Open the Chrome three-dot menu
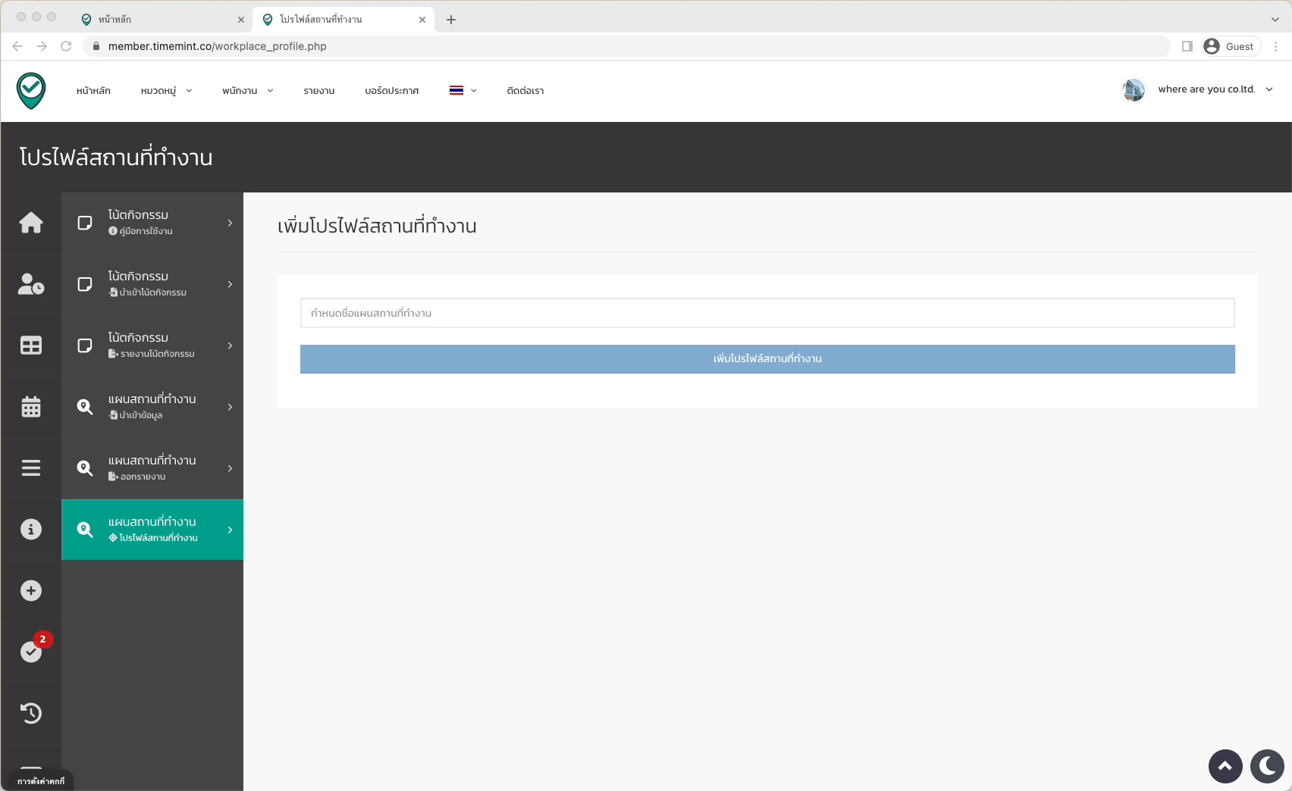The width and height of the screenshot is (1292, 791). [1276, 46]
